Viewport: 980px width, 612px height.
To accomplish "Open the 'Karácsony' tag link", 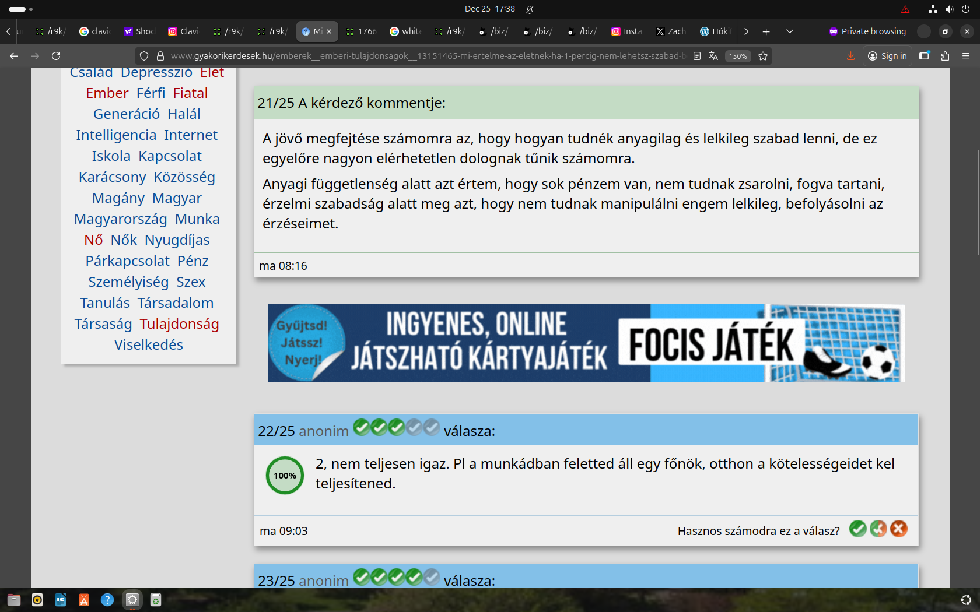I will [x=113, y=177].
